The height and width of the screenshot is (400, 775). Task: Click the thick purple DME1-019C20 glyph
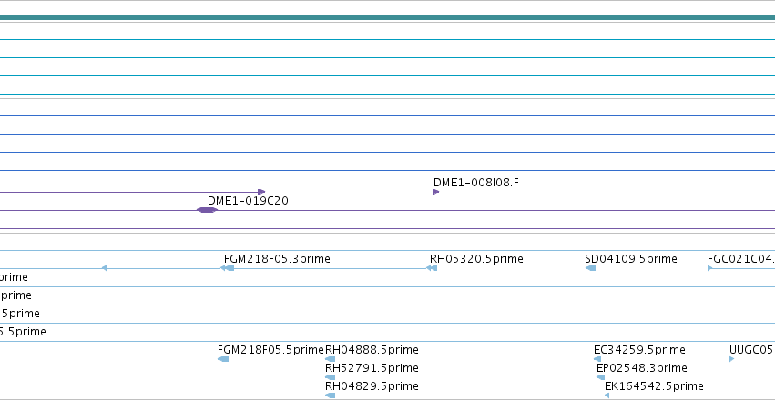pos(207,210)
